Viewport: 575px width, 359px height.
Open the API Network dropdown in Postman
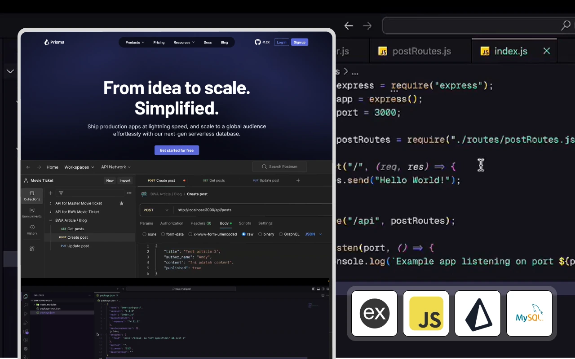116,167
